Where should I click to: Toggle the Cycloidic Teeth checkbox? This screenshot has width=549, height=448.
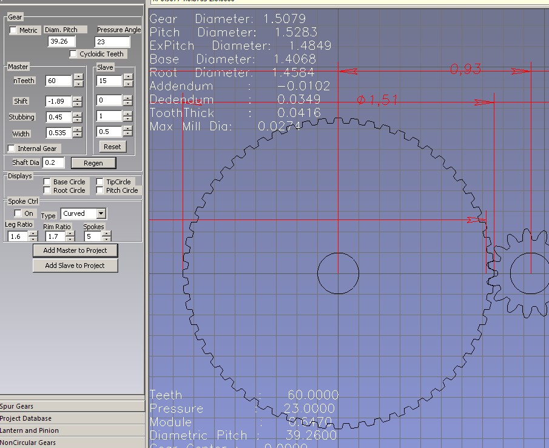tap(73, 54)
